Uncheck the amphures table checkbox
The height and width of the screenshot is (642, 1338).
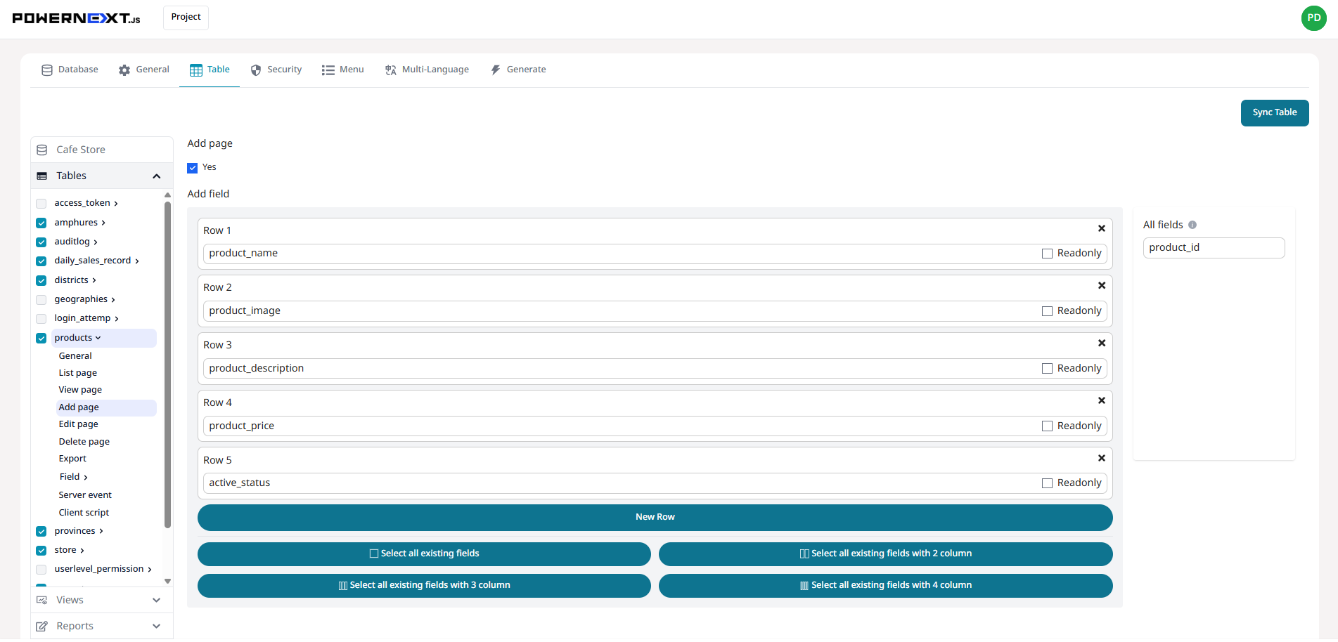point(41,223)
